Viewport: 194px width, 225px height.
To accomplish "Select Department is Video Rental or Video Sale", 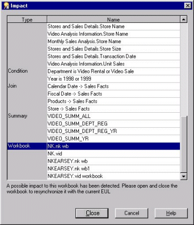I will (113, 71).
